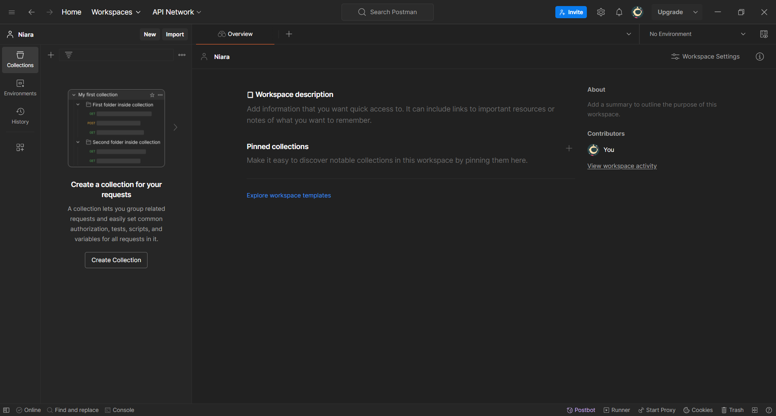The height and width of the screenshot is (416, 776).
Task: Expand the Workspaces dropdown
Action: click(x=116, y=12)
